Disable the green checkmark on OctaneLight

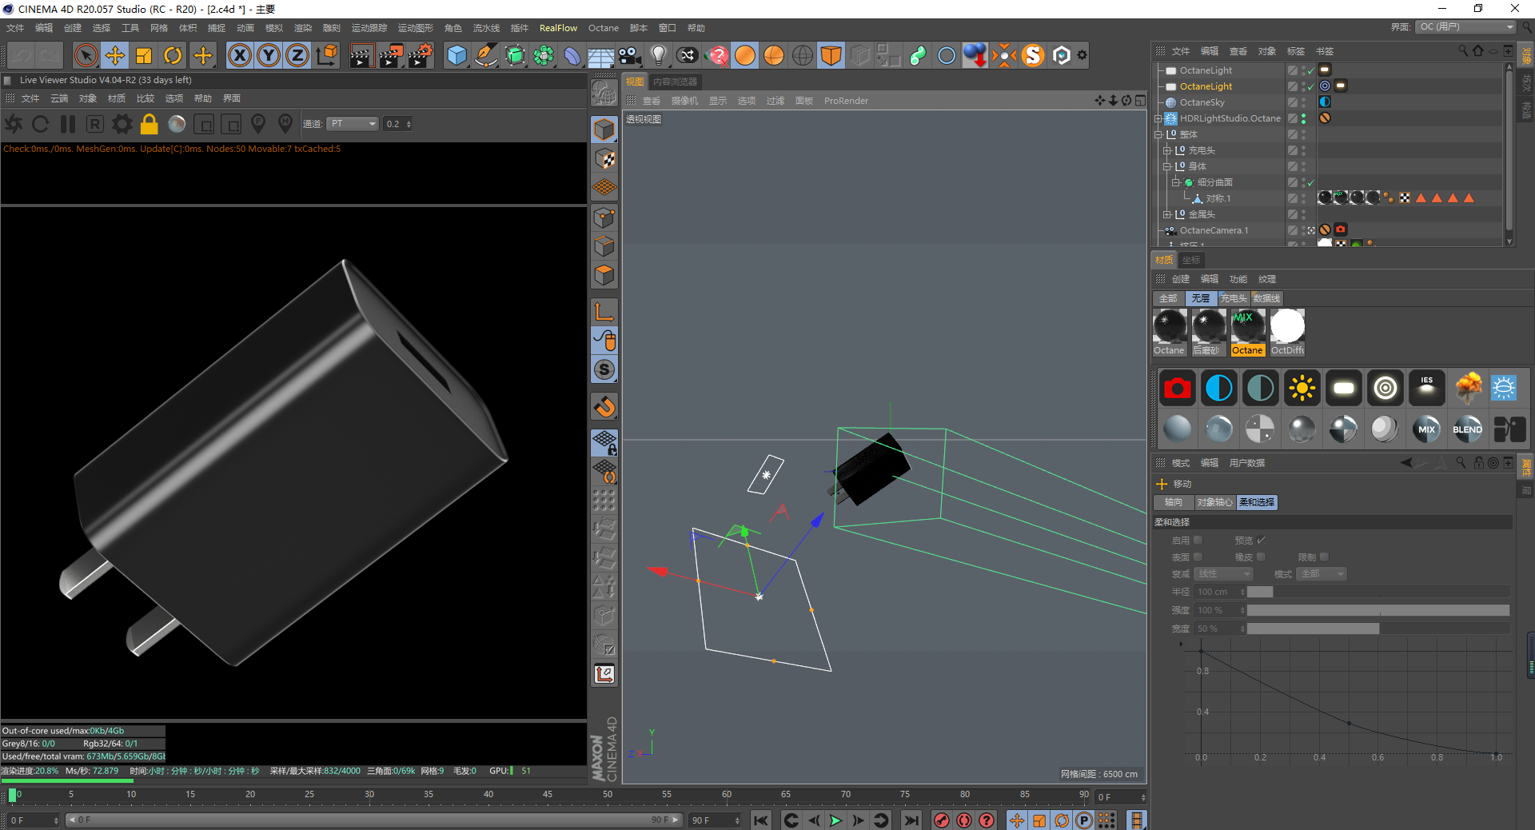point(1311,86)
